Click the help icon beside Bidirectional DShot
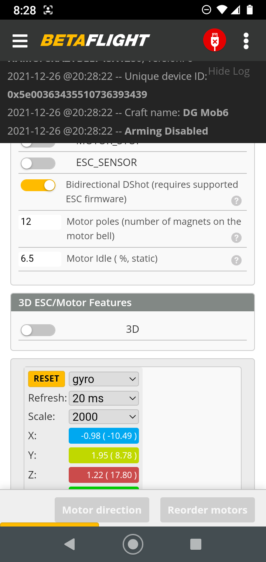The image size is (266, 562). pyautogui.click(x=236, y=201)
